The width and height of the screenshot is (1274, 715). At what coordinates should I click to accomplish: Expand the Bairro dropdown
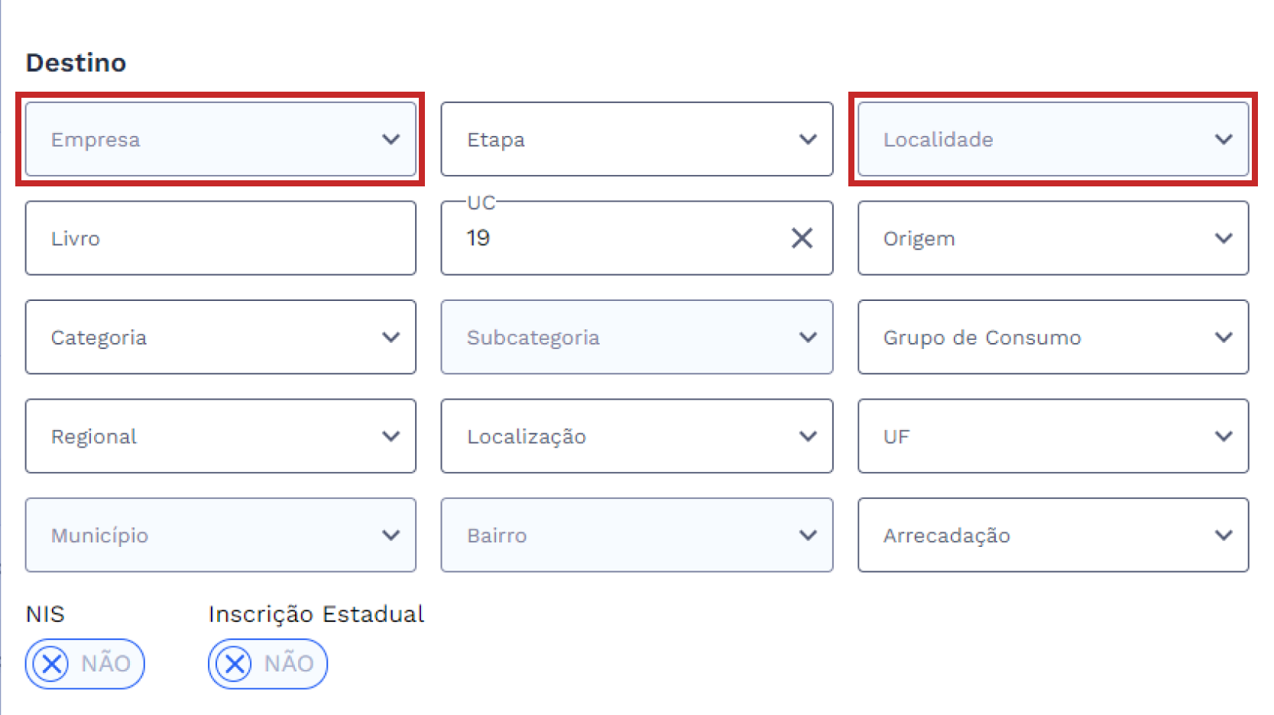tap(636, 535)
